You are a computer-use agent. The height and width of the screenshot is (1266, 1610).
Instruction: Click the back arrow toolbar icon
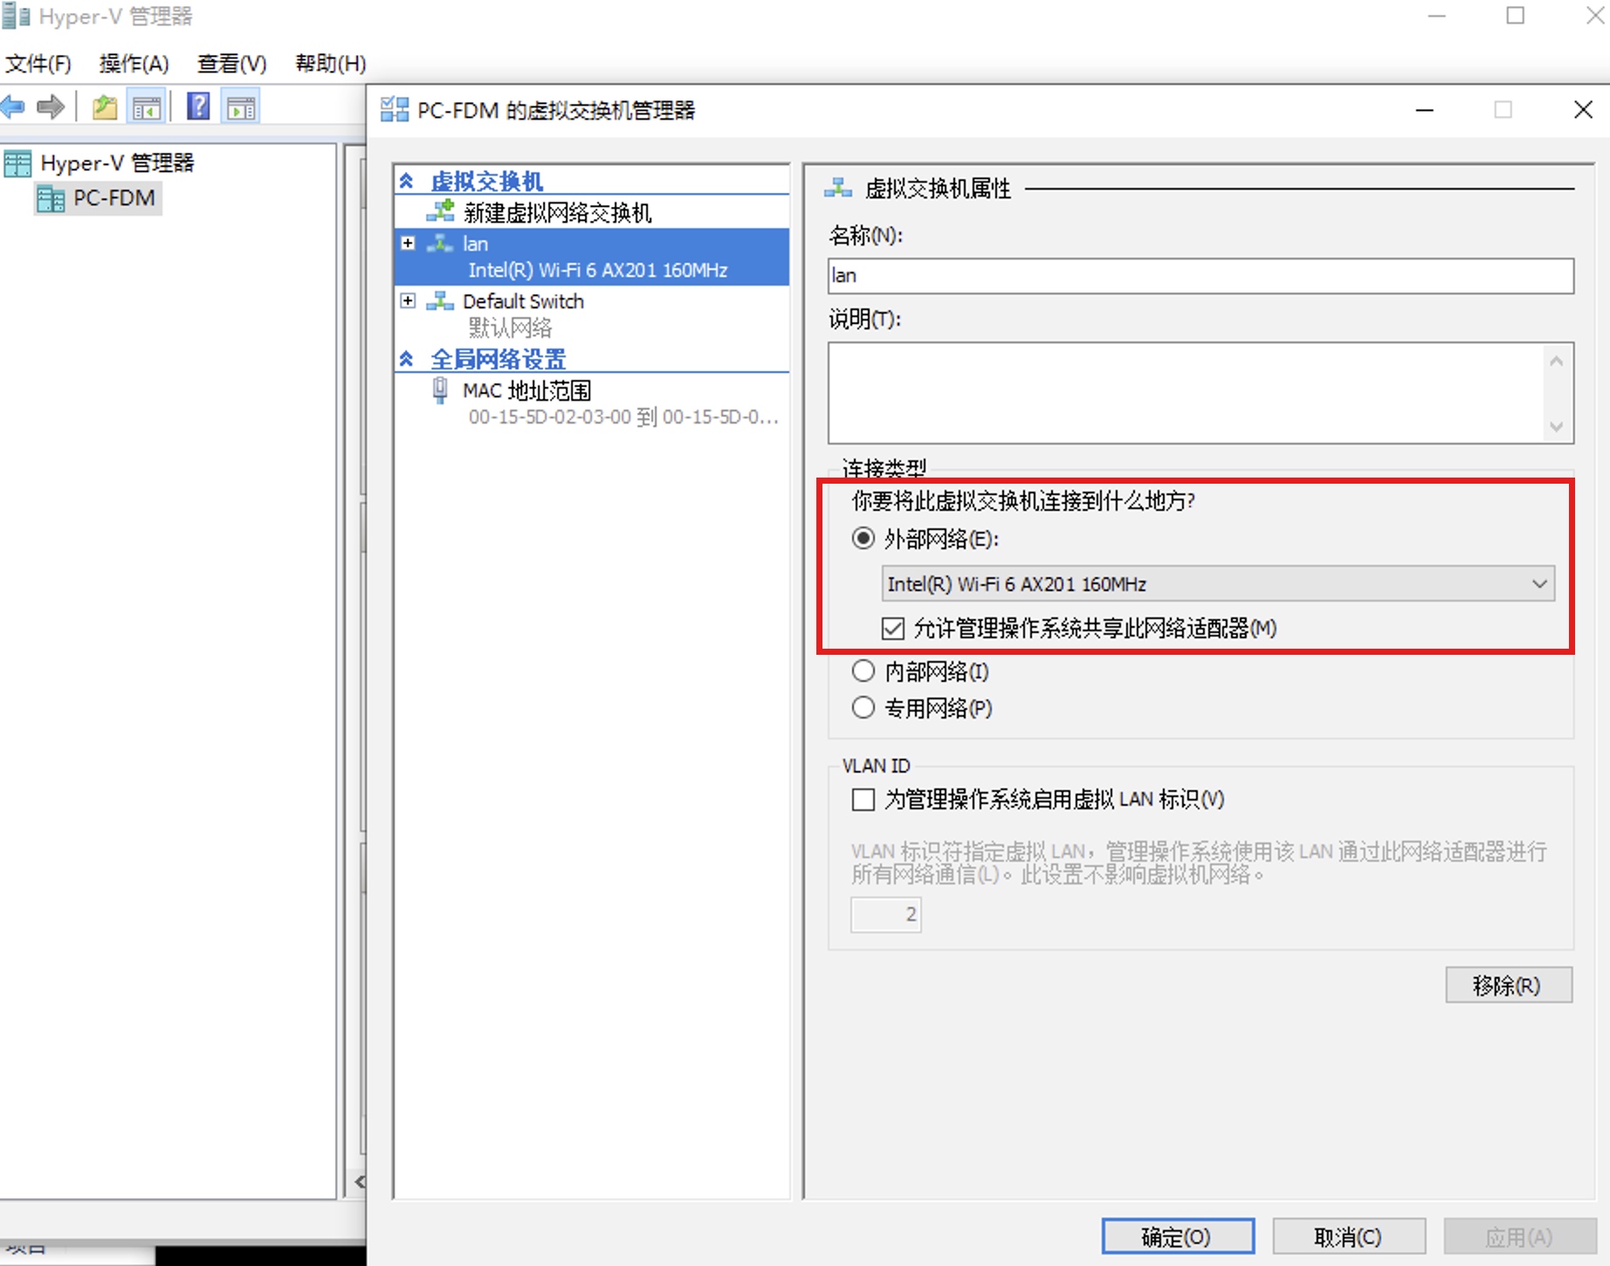click(x=14, y=107)
